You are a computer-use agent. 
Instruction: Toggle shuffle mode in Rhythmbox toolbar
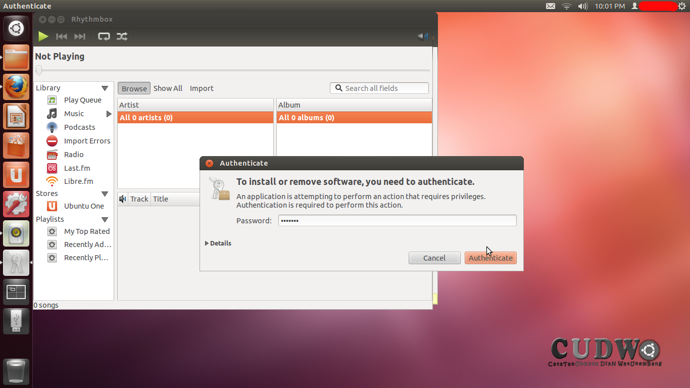point(122,36)
